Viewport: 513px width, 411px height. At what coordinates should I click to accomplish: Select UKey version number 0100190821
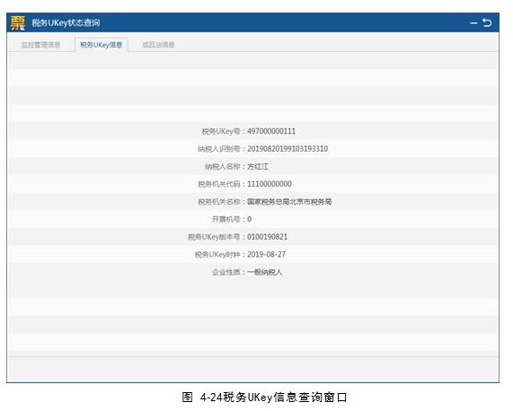(x=268, y=237)
